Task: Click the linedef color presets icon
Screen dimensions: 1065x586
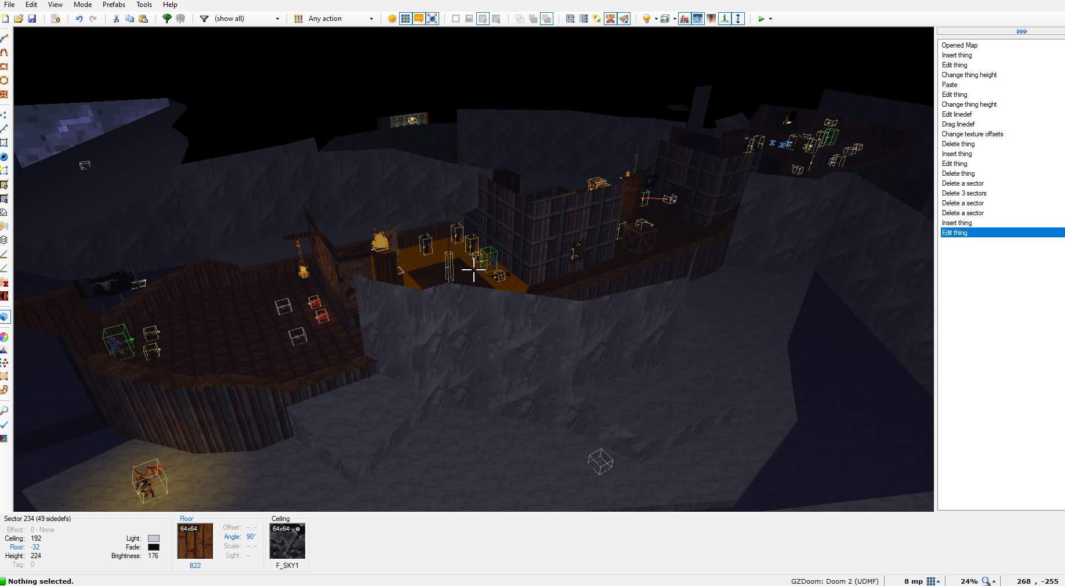Action: (x=298, y=19)
